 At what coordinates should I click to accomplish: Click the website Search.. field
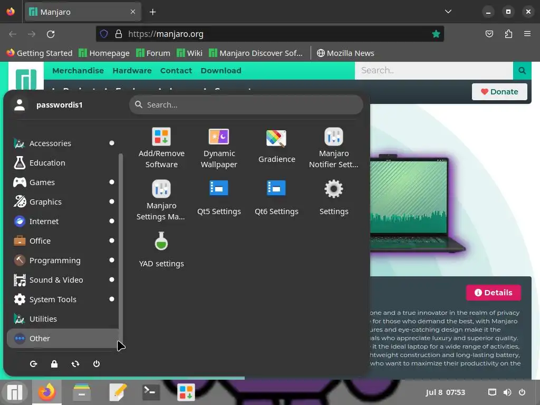[x=434, y=71]
